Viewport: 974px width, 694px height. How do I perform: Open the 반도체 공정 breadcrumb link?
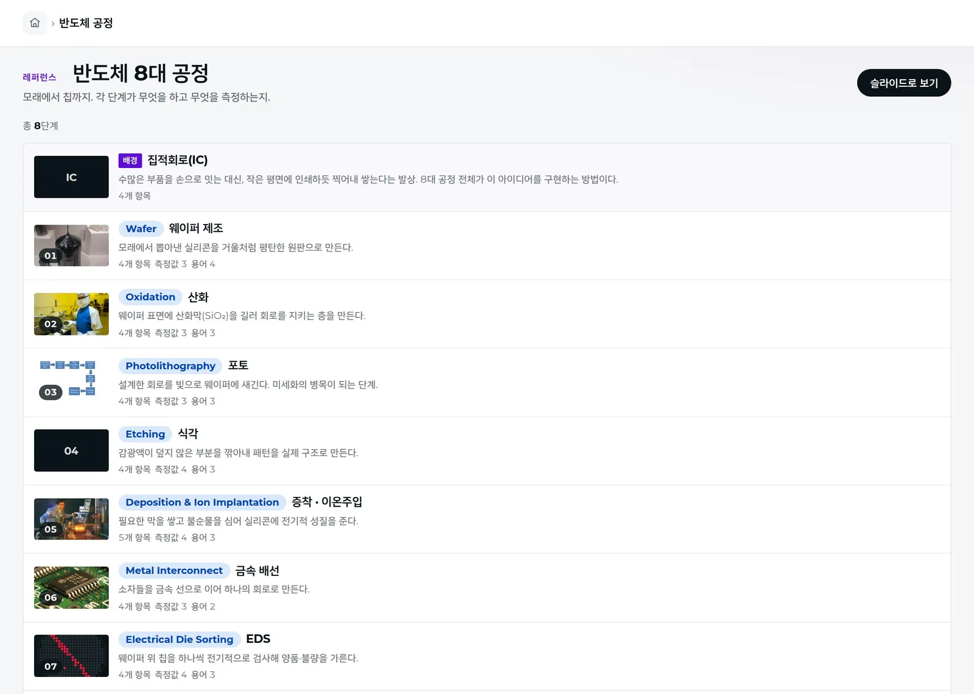click(86, 23)
